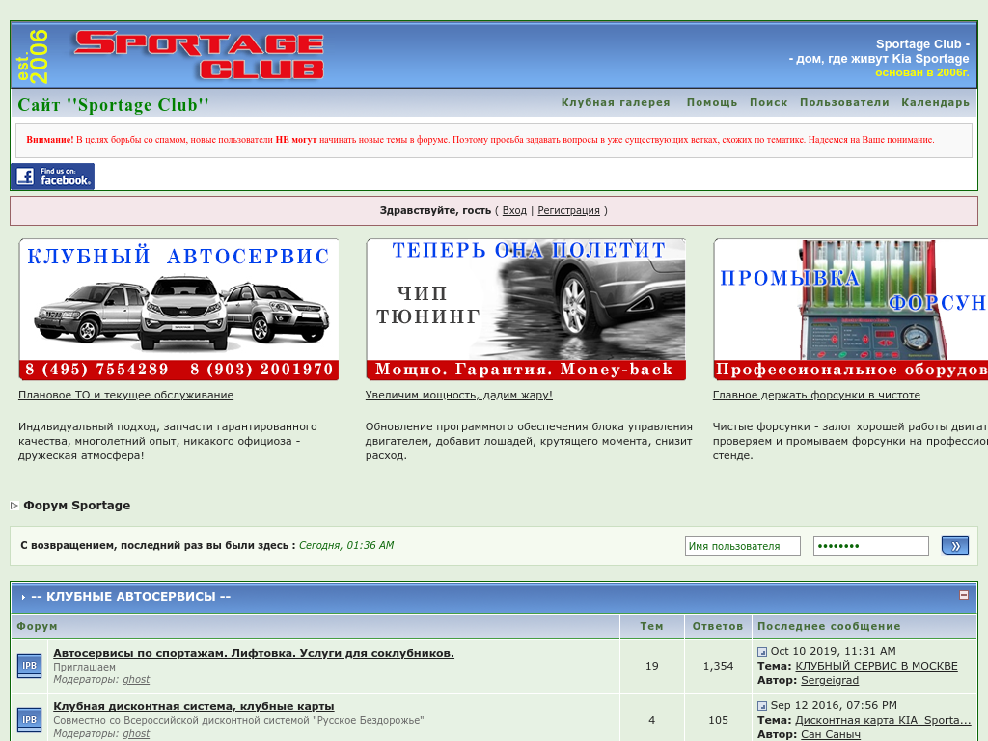Viewport: 988px width, 741px height.
Task: Click the IPB icon beside Клубная дисконтная система
Action: [30, 719]
